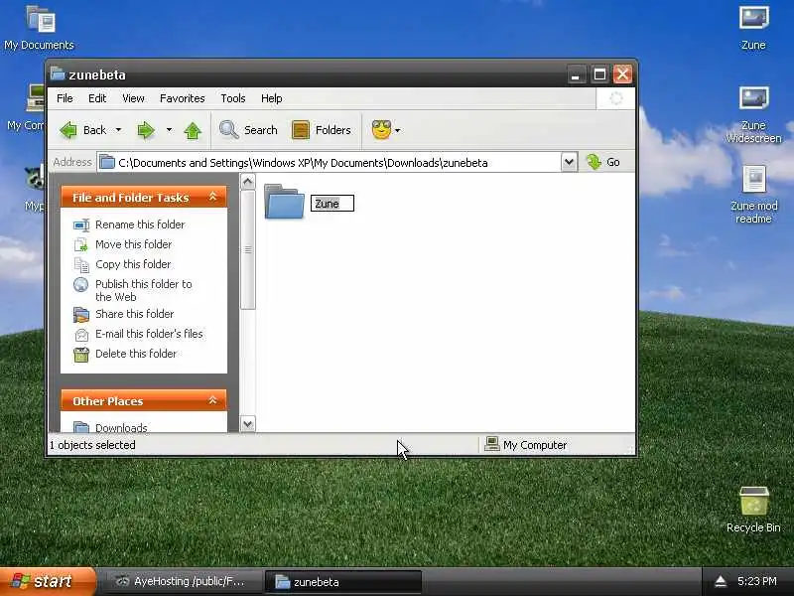Go back using the green Back arrow
The image size is (794, 596).
tap(68, 130)
